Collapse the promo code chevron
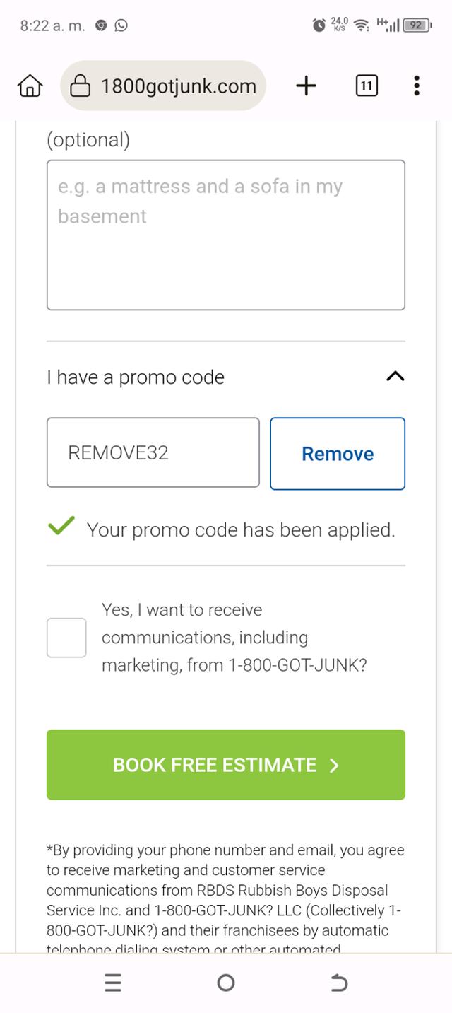The image size is (452, 1013). (395, 377)
